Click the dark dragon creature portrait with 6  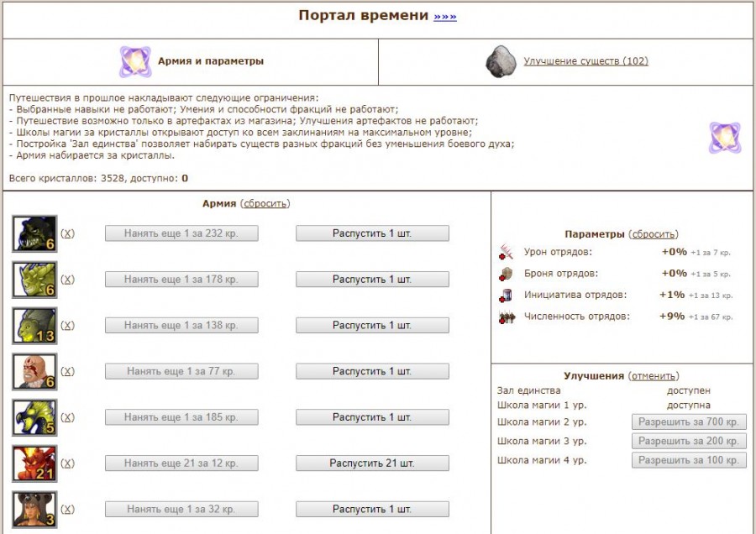(x=34, y=233)
